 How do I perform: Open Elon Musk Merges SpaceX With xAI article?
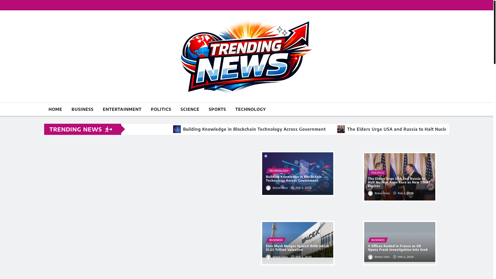point(297,248)
